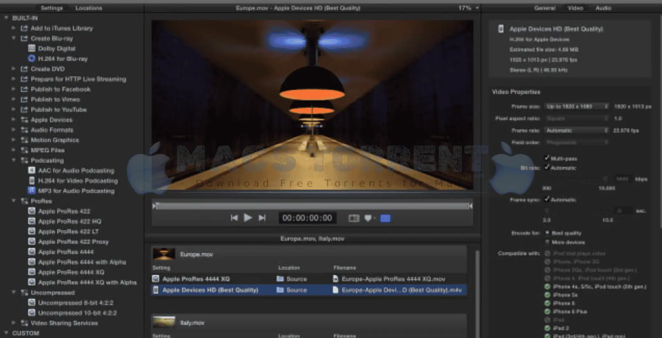Select More devices encode option
662x338 pixels.
coord(547,242)
